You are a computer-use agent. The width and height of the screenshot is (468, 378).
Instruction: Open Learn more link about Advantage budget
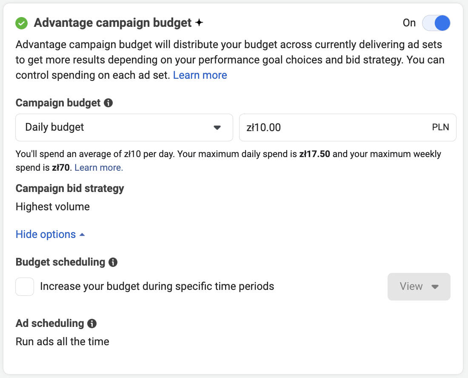[200, 75]
